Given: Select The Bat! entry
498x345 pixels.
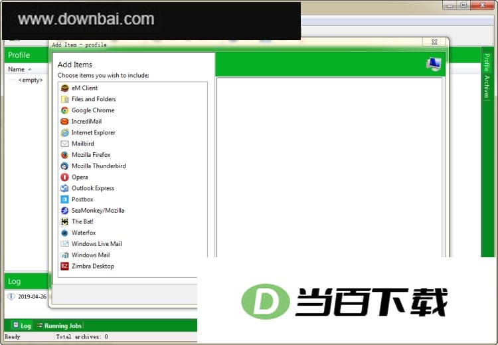Looking at the screenshot, I should tap(133, 221).
